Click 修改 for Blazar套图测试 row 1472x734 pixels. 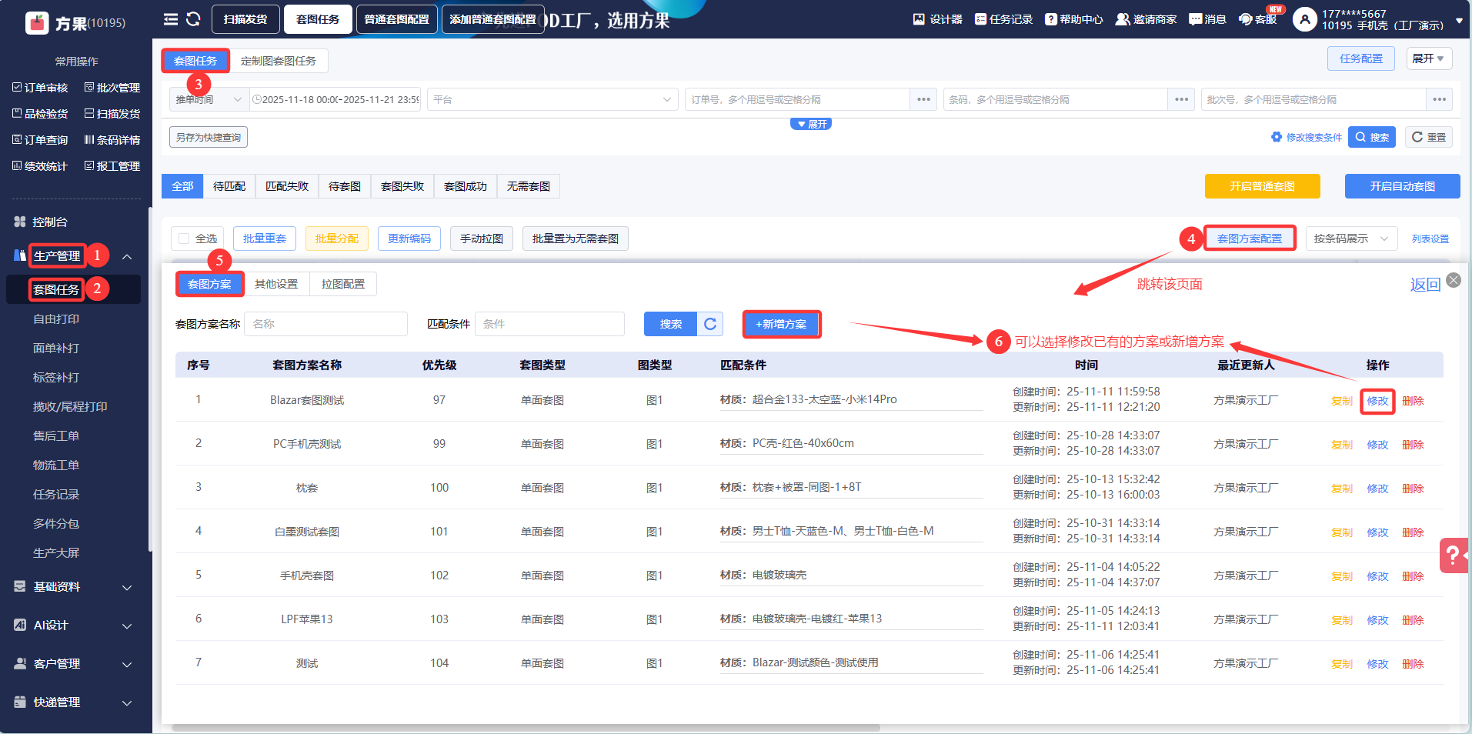(1377, 401)
